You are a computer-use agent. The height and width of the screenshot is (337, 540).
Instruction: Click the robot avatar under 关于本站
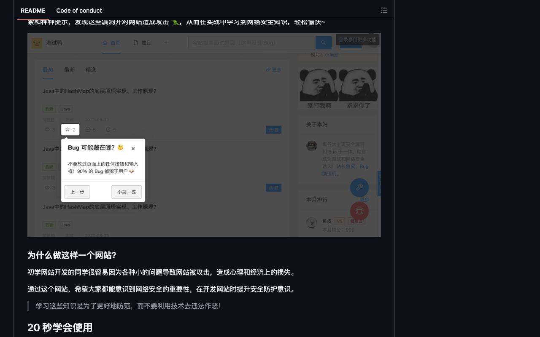point(312,146)
